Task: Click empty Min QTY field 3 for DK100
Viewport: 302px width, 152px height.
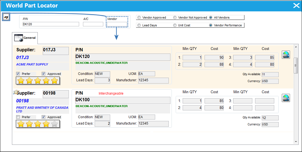Action: (243, 101)
